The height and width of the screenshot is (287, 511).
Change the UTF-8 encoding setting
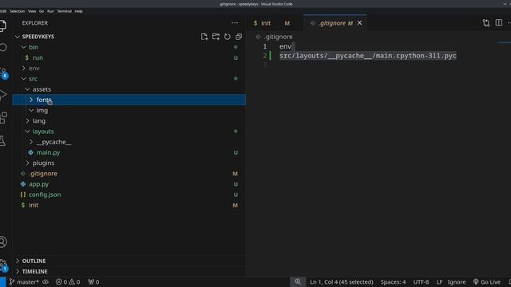pyautogui.click(x=421, y=281)
